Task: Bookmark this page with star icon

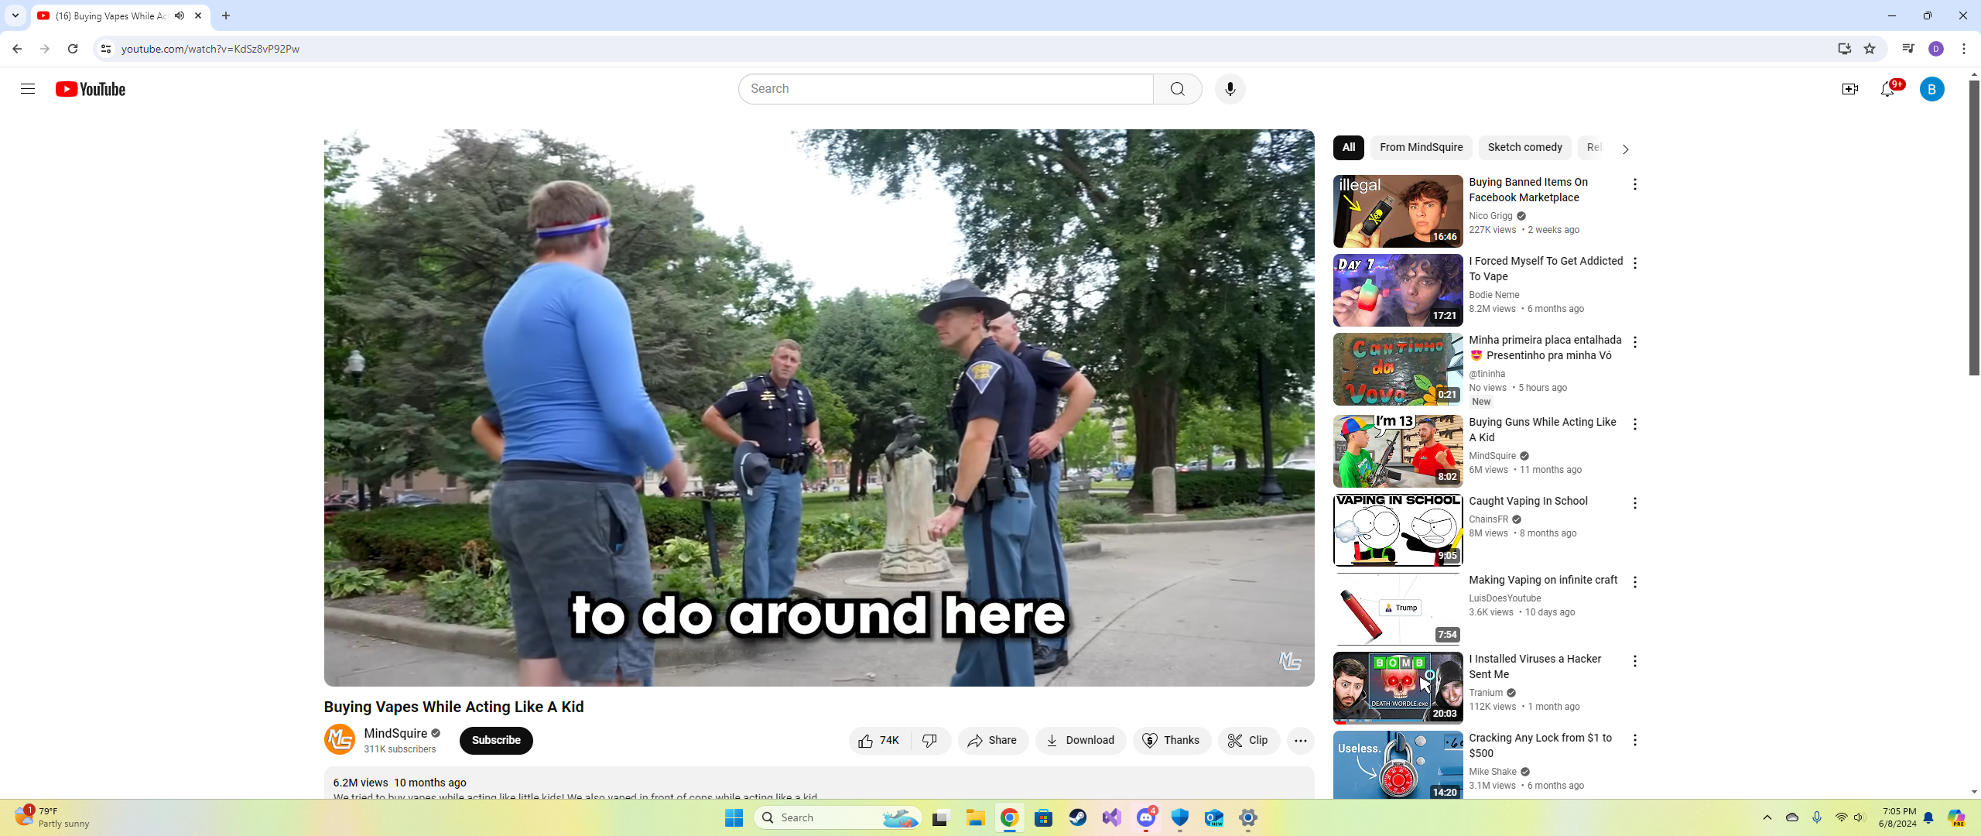Action: click(1870, 49)
